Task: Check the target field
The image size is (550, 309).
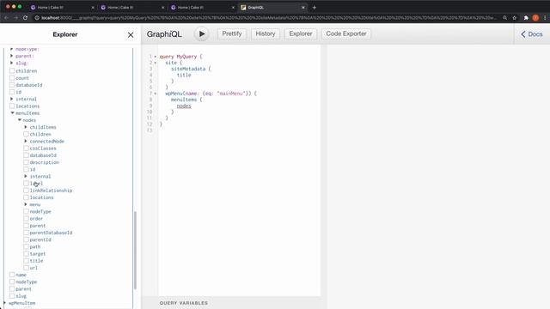Action: click(26, 254)
